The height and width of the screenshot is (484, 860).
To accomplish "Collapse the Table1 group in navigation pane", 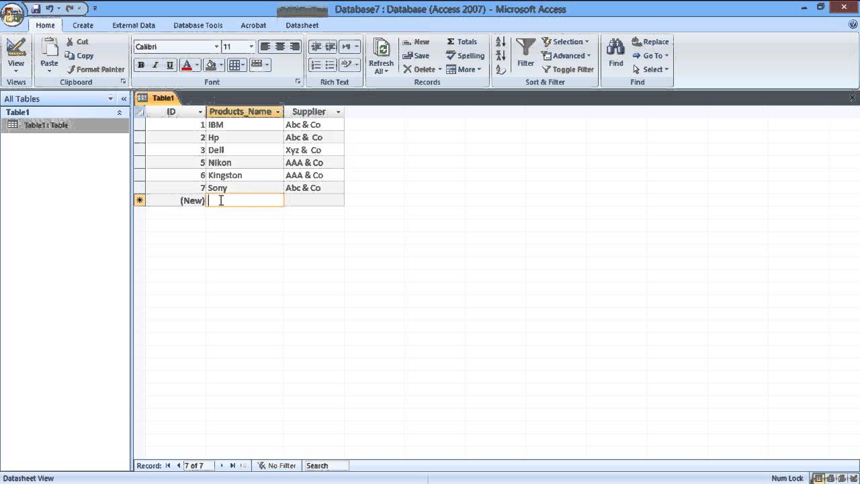I will point(120,112).
